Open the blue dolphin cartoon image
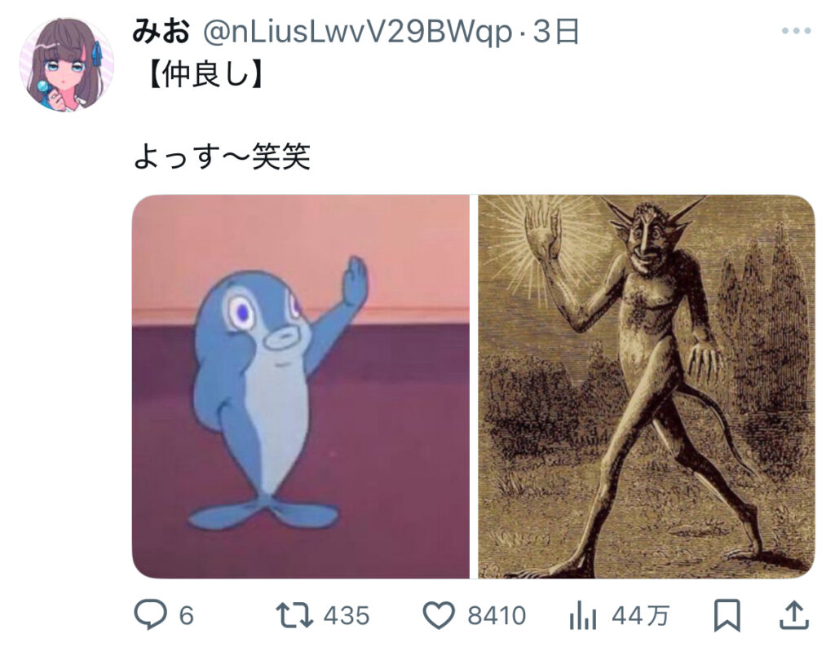This screenshot has height=660, width=835. (301, 386)
